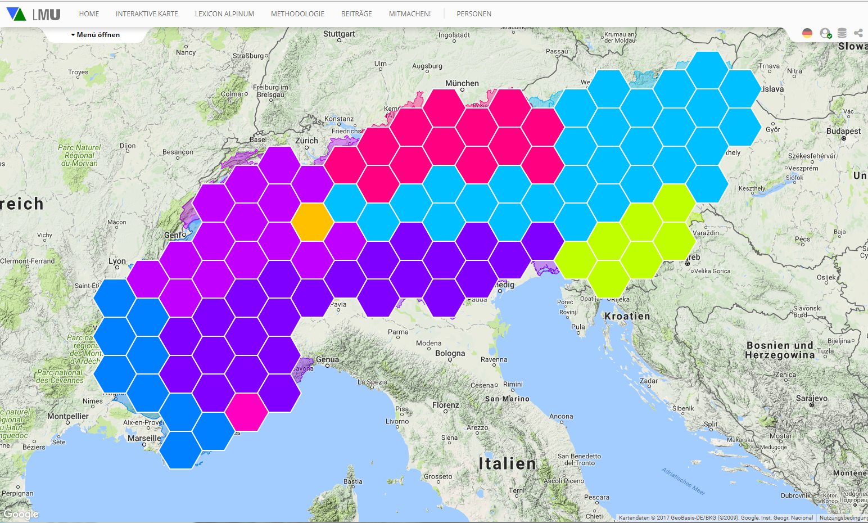Click the MITMACHEN! link

coord(410,14)
